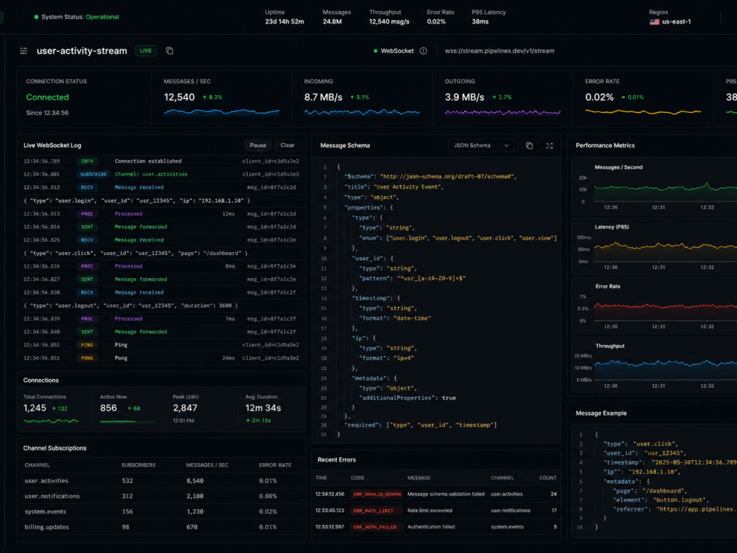Click the P95 Latency 38ms header value
The width and height of the screenshot is (737, 553).
tap(481, 21)
